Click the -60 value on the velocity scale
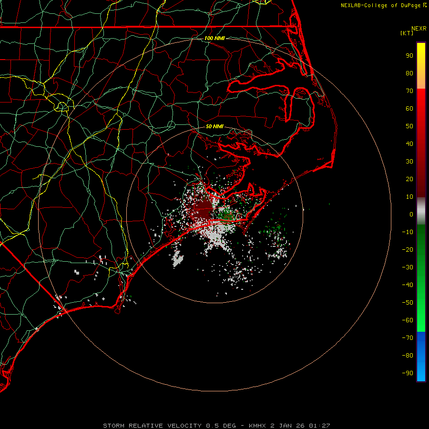Screen dimensions: 429x429 (408, 320)
